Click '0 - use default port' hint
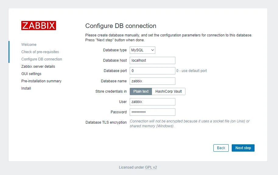278x175 pixels. tap(192, 71)
